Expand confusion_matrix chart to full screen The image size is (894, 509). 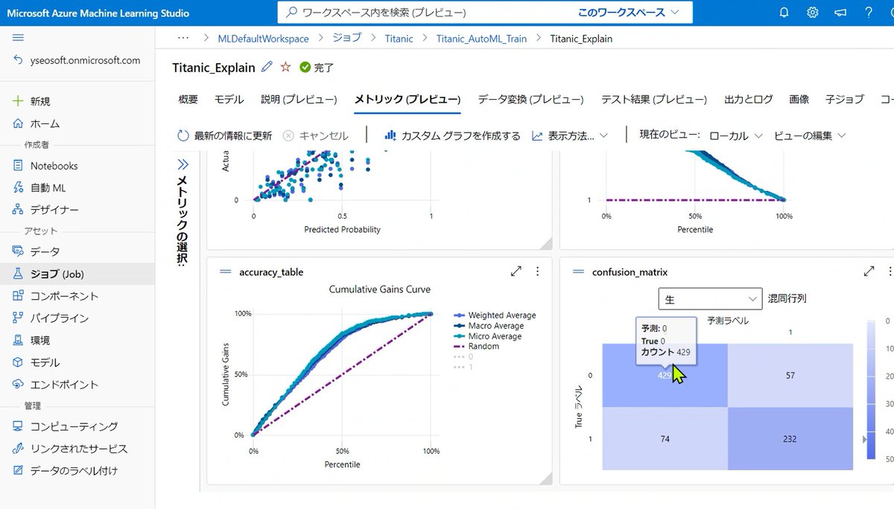coord(869,272)
